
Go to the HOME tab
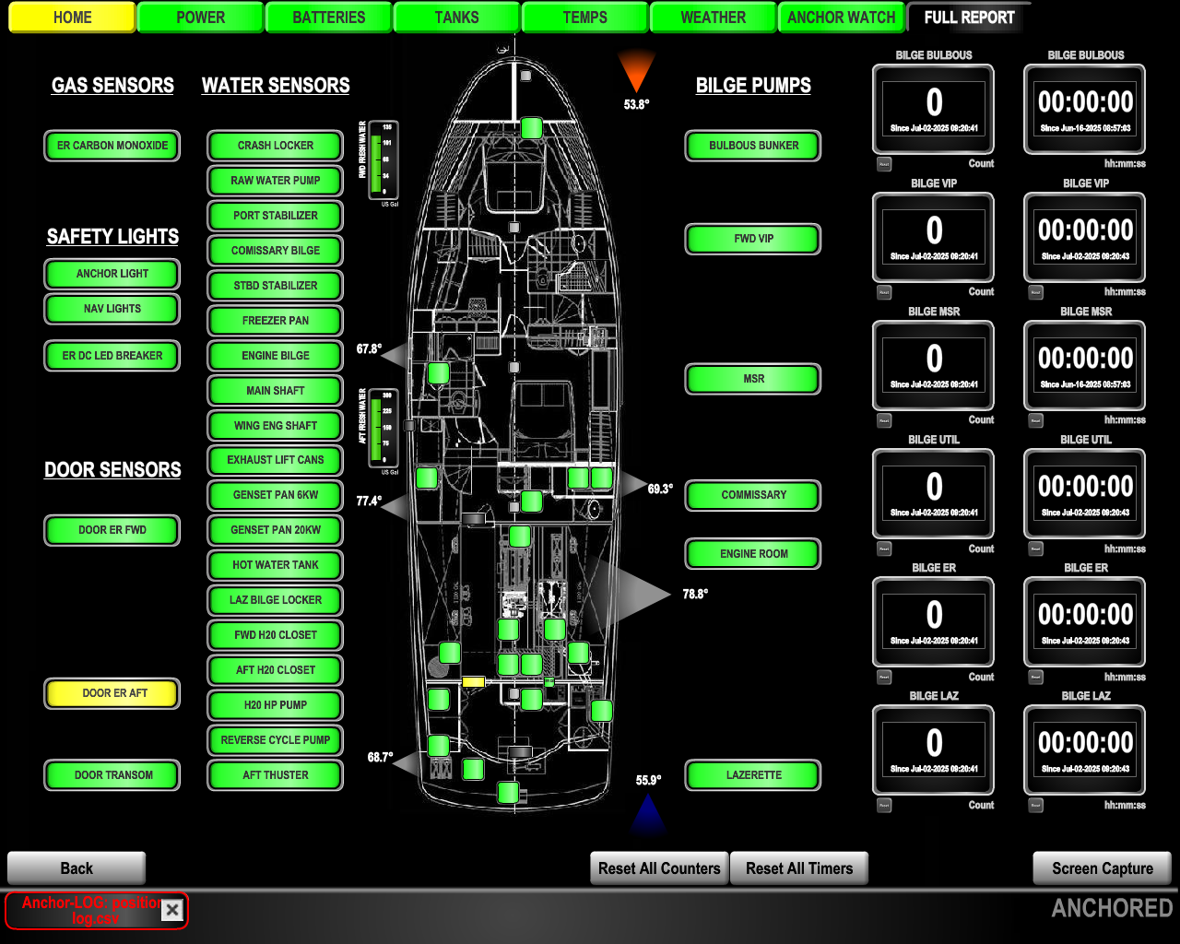pos(72,18)
